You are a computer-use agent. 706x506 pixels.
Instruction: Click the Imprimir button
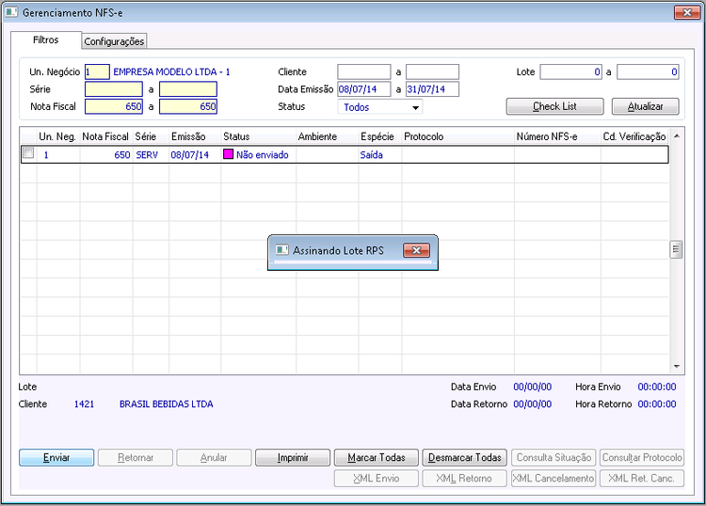coord(293,457)
